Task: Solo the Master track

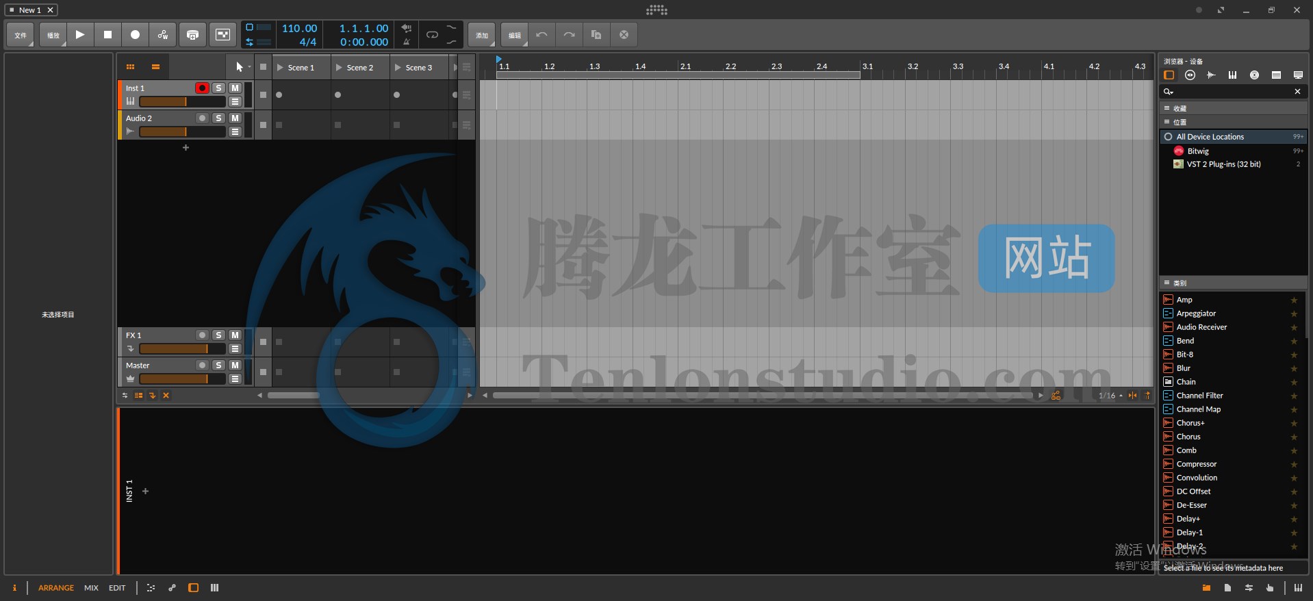Action: pos(218,366)
